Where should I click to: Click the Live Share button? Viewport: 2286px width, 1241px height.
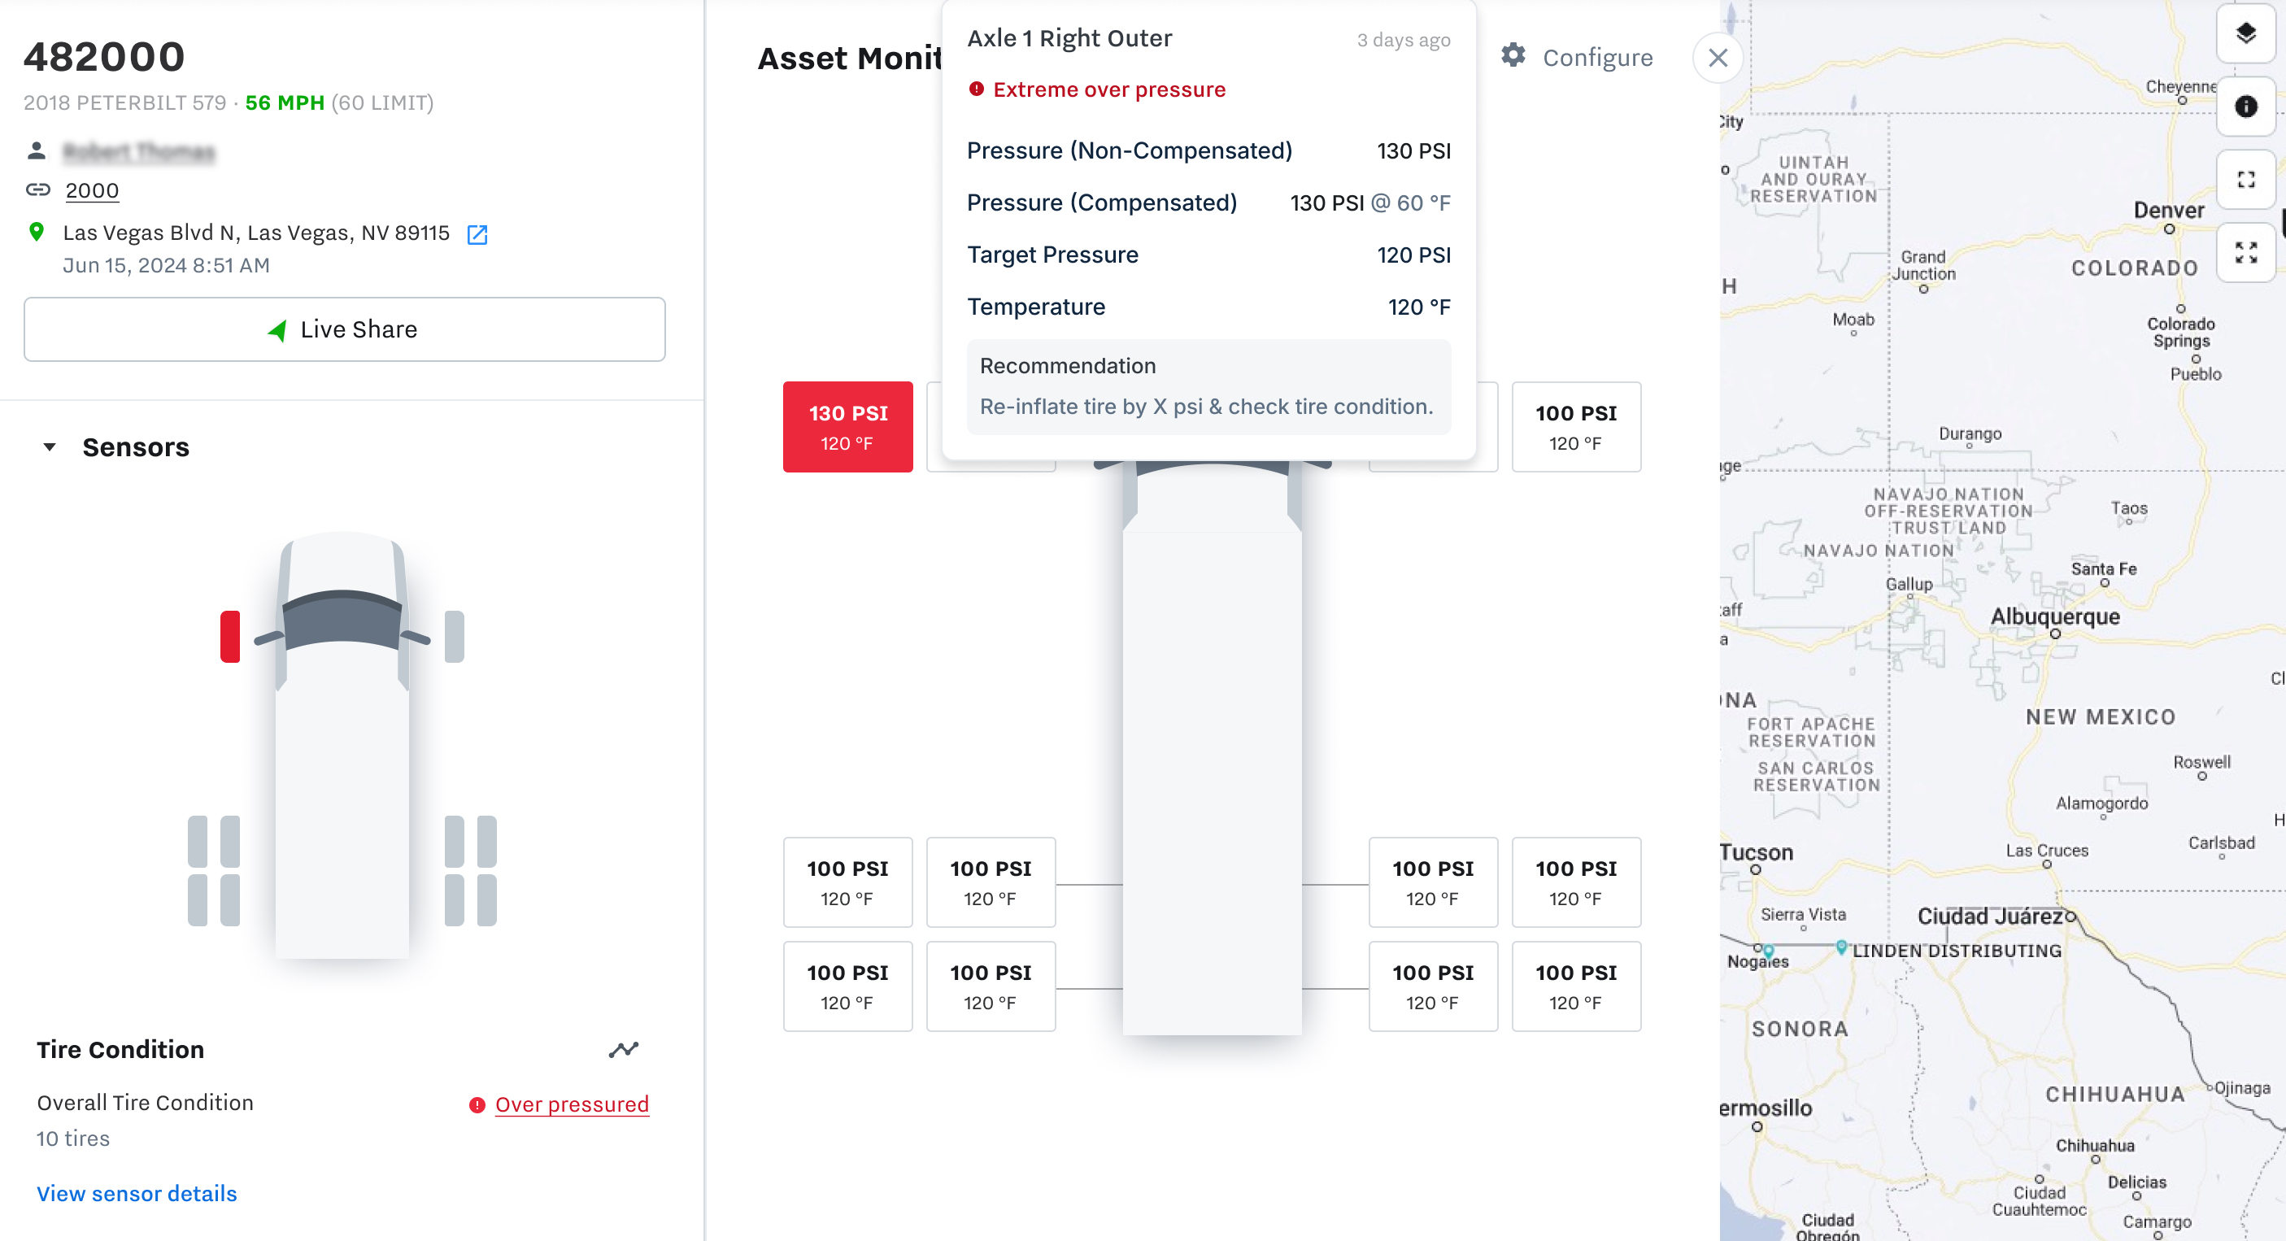[x=344, y=329]
